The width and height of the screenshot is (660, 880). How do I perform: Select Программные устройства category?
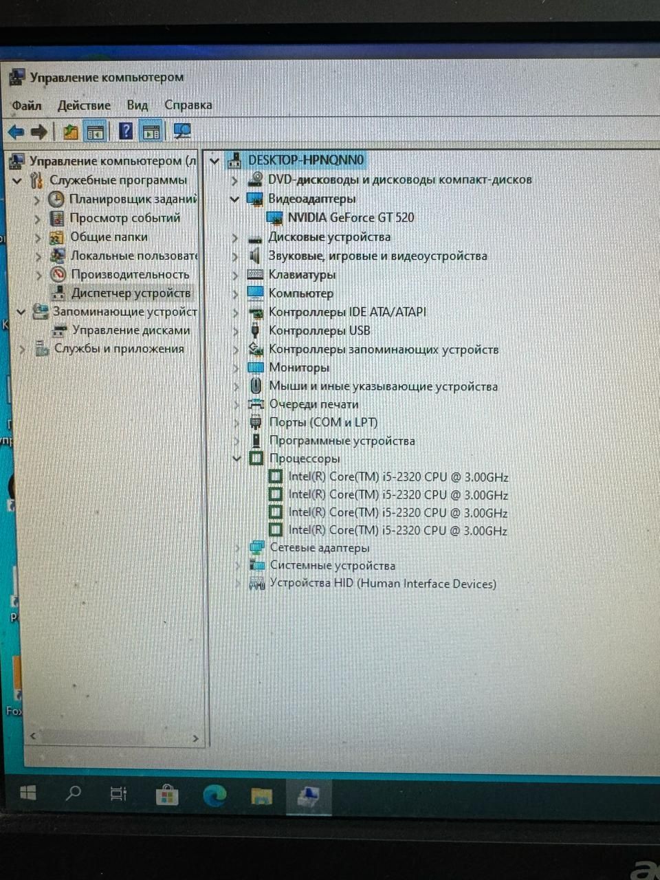(342, 441)
